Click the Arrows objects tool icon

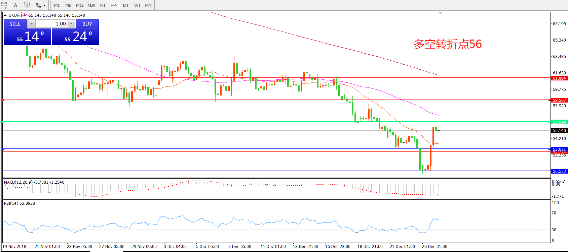click(x=38, y=5)
